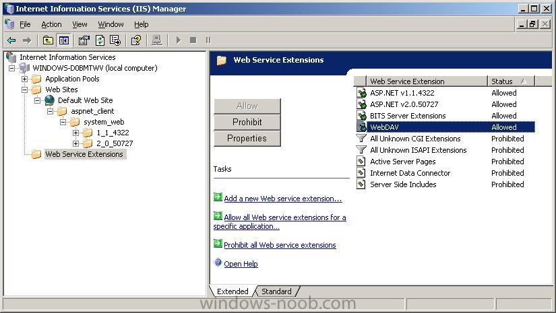The height and width of the screenshot is (313, 556).
Task: Click the Export List toolbar icon
Action: point(115,40)
